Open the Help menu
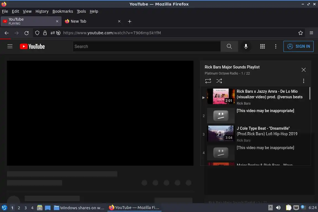The image size is (318, 212). 94,11
